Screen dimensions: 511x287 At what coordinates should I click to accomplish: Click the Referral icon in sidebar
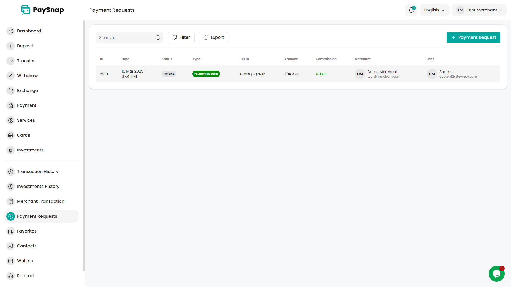(x=11, y=276)
